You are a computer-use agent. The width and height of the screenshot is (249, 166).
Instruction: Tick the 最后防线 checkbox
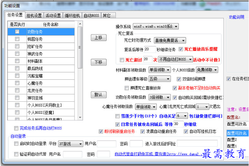pyautogui.click(x=17, y=68)
